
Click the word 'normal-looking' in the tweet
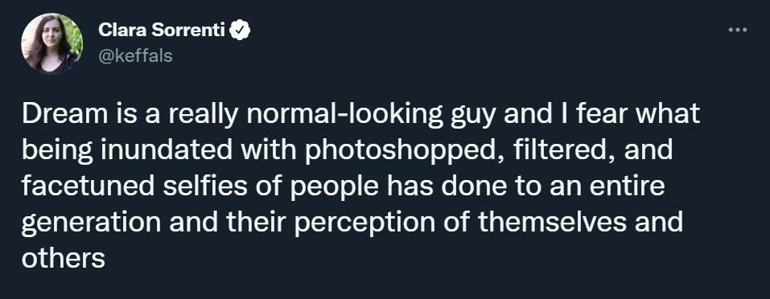pos(344,115)
